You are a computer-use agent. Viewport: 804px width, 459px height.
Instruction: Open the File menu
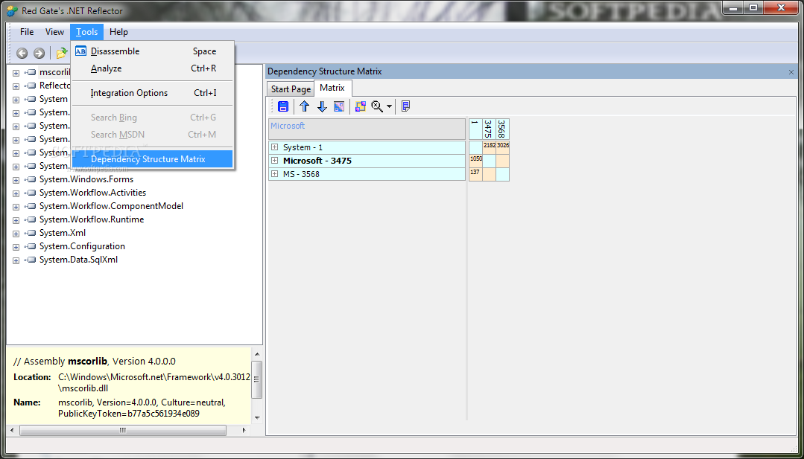(27, 32)
